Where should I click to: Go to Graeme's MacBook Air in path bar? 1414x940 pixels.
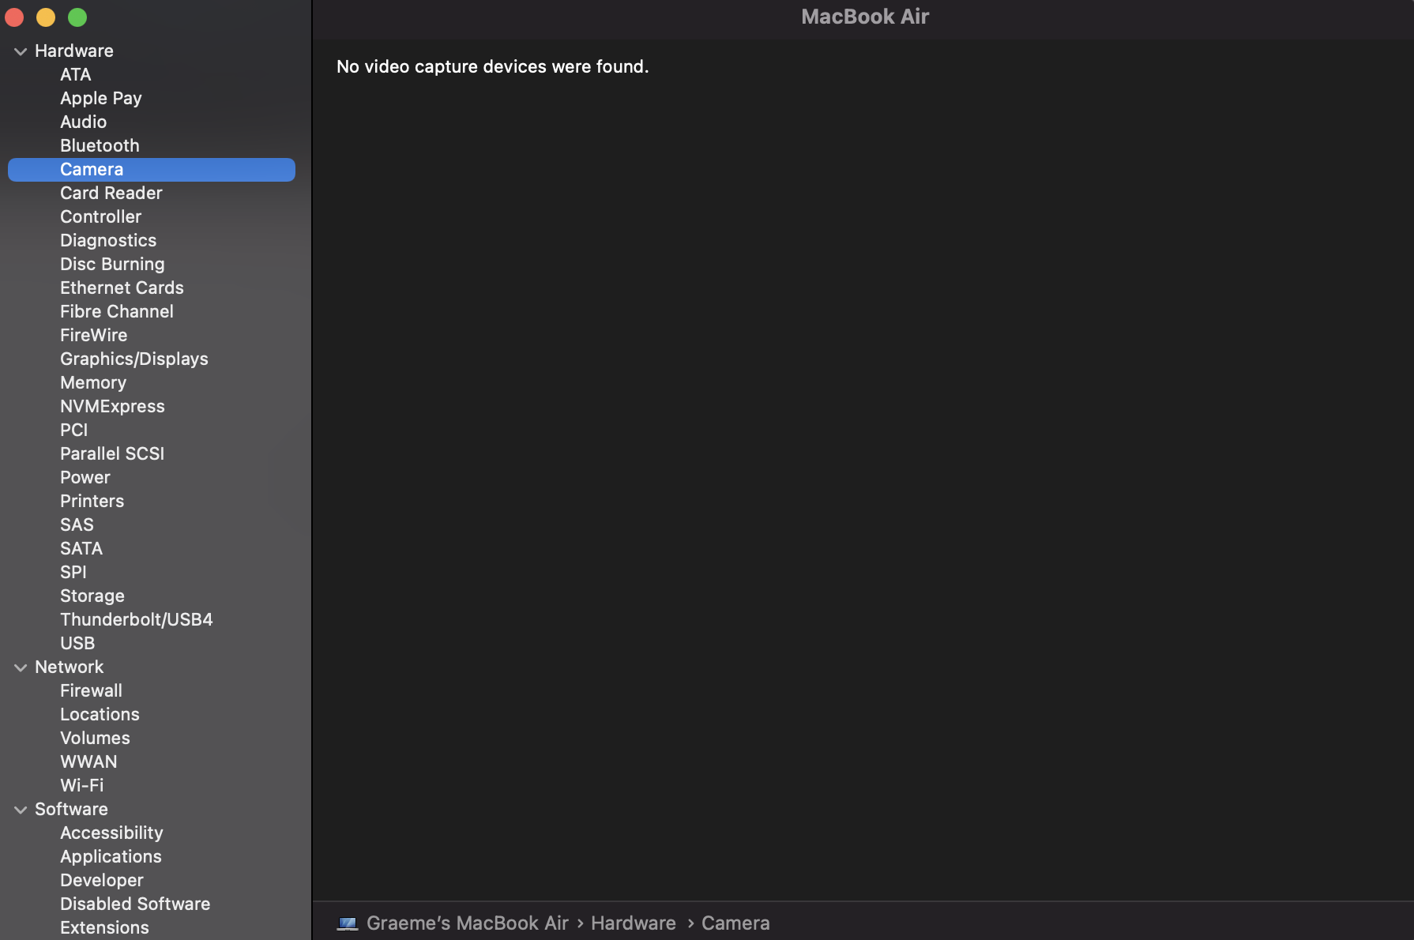[x=468, y=923]
